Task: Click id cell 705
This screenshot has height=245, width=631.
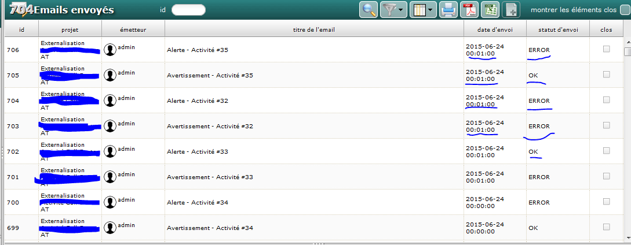Action: click(x=13, y=76)
